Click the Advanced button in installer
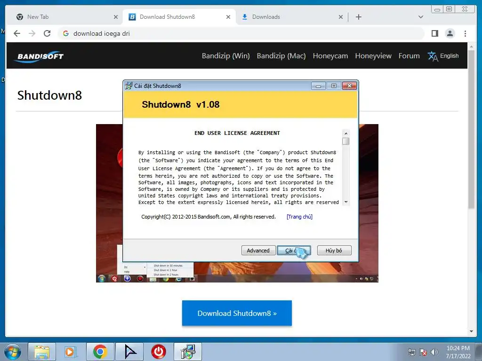Screen dimensions: 482x361 coord(258,251)
